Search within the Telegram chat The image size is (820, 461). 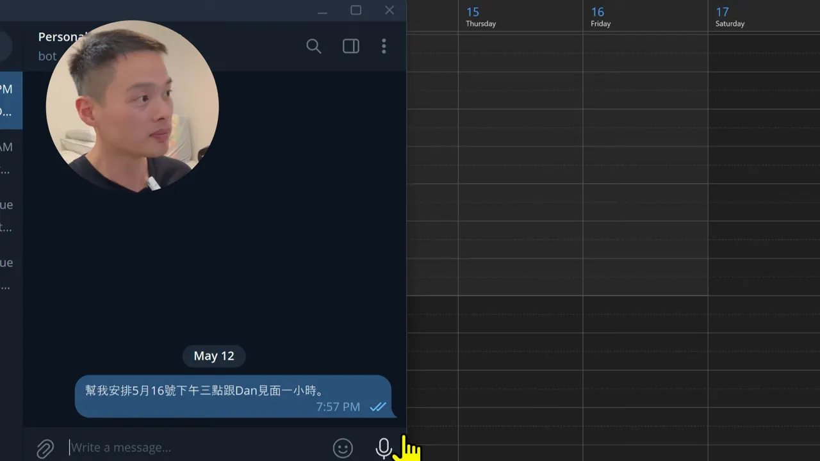coord(313,46)
